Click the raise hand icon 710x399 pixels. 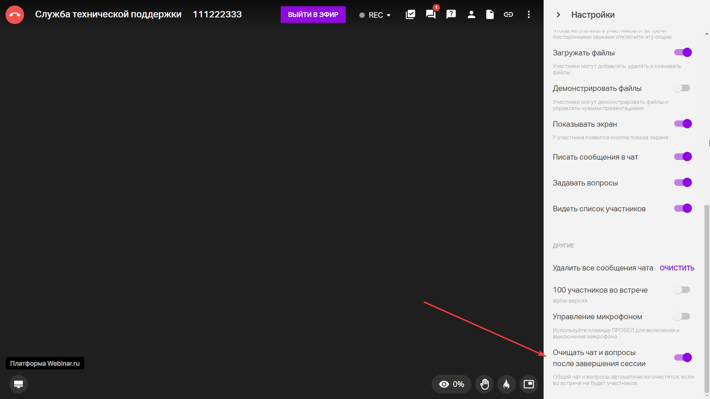tap(484, 384)
